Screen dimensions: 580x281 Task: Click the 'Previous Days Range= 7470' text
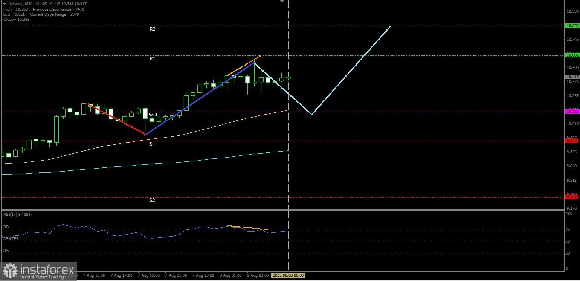point(58,9)
